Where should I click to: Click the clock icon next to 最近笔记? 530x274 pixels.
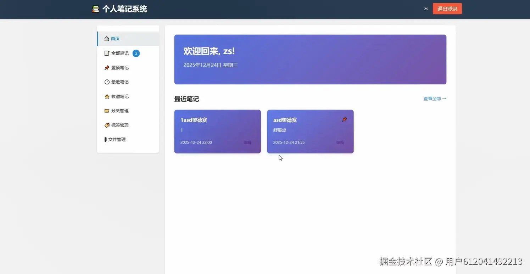click(107, 82)
